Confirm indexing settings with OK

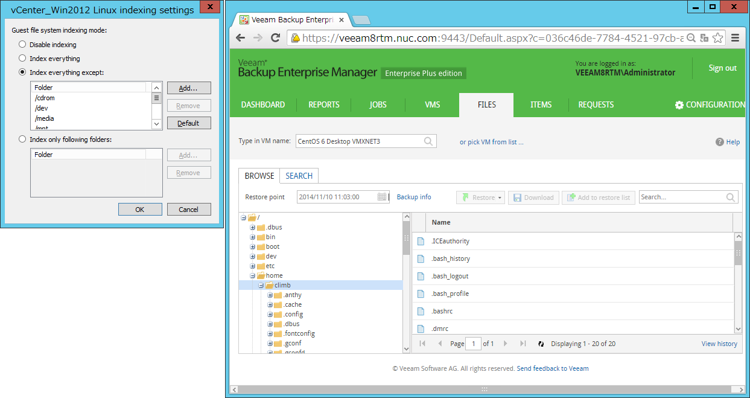(x=140, y=210)
